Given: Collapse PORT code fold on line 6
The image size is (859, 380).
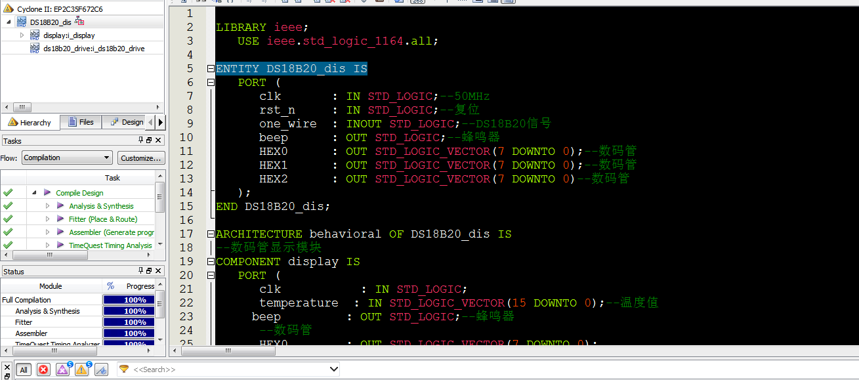Looking at the screenshot, I should (211, 83).
